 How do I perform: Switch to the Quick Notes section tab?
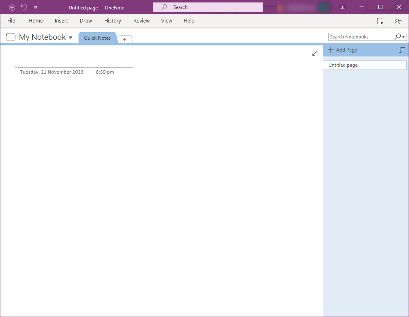[97, 38]
